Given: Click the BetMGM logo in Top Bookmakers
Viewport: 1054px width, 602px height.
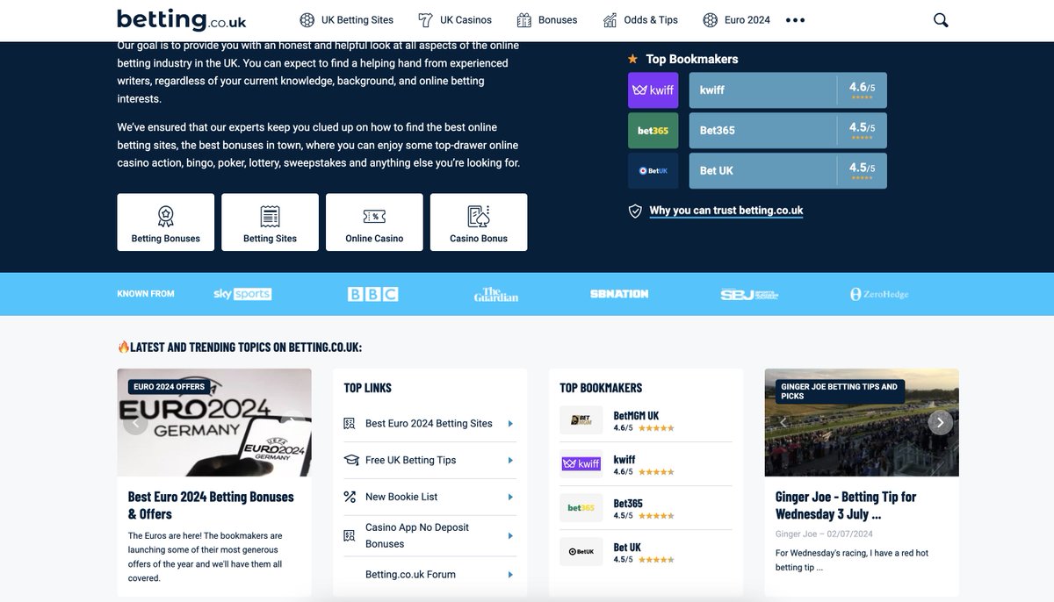Looking at the screenshot, I should [581, 420].
